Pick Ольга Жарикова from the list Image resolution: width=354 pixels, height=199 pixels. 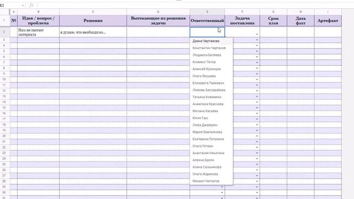211,174
